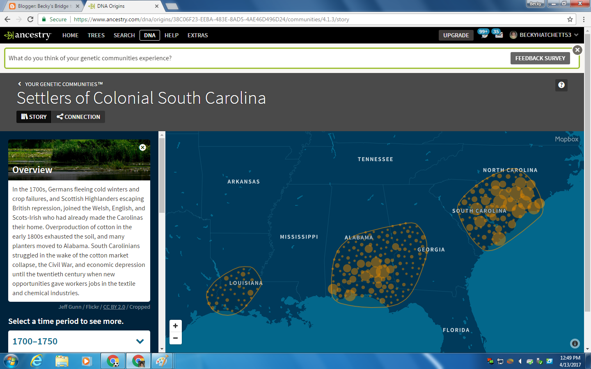Screen dimensions: 591x369
Task: Follow the CC BY 2.0 license link
Action: [x=114, y=307]
